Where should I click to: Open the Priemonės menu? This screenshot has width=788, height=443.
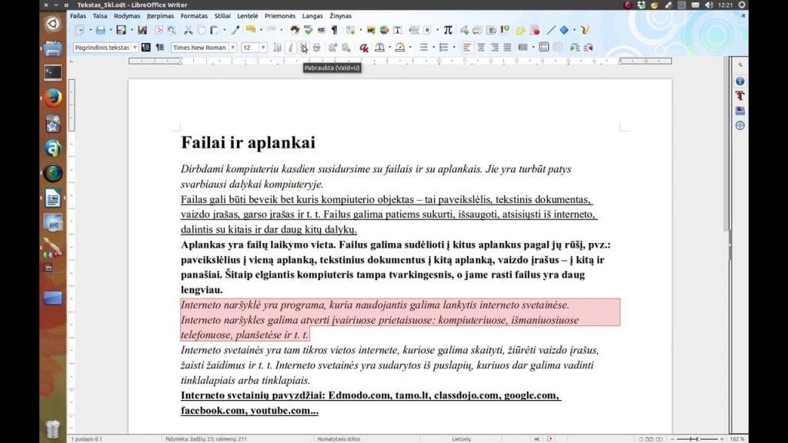[x=280, y=16]
